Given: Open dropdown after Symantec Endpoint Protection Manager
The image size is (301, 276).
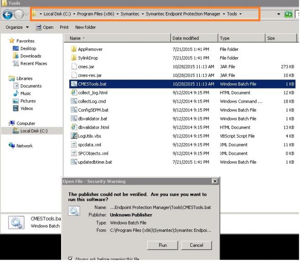Looking at the screenshot, I should (x=224, y=14).
